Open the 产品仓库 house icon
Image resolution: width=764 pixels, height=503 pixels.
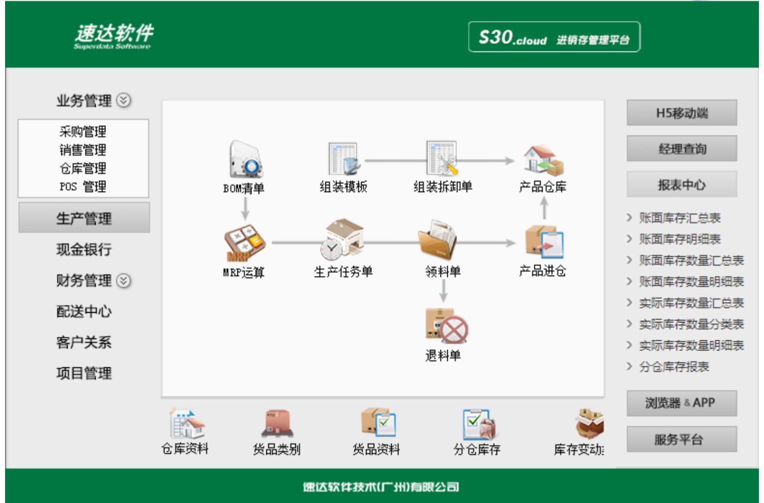[x=543, y=160]
